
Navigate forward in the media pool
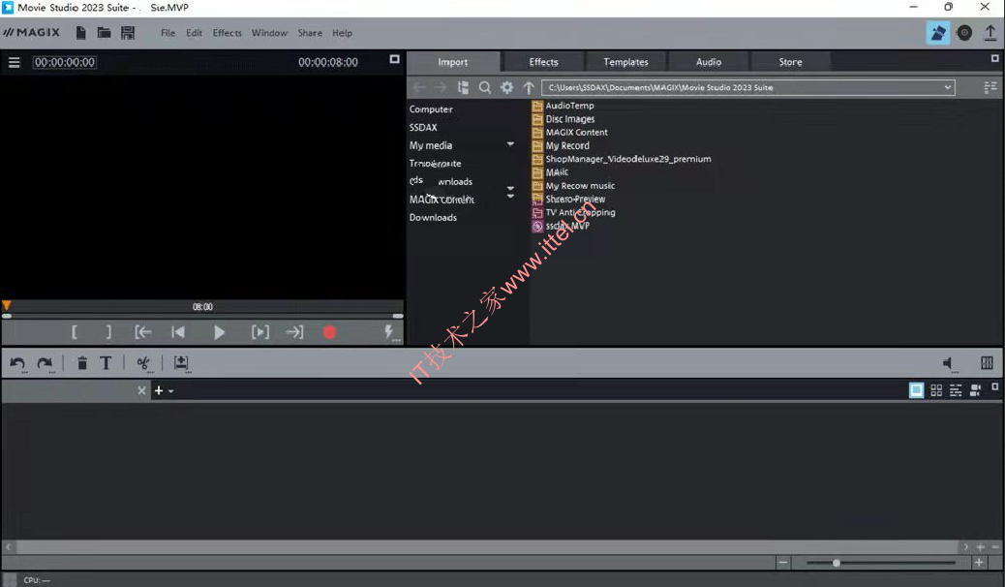click(x=441, y=87)
